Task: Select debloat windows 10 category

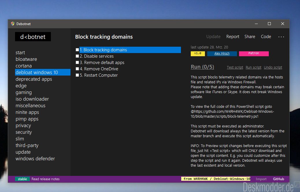Action: pos(43,72)
